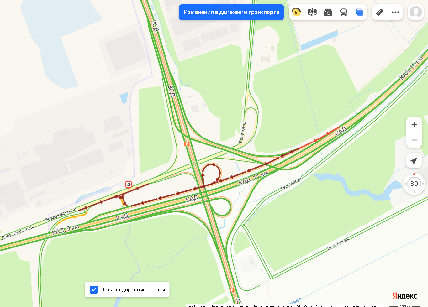Open the user profile avatar

416,12
